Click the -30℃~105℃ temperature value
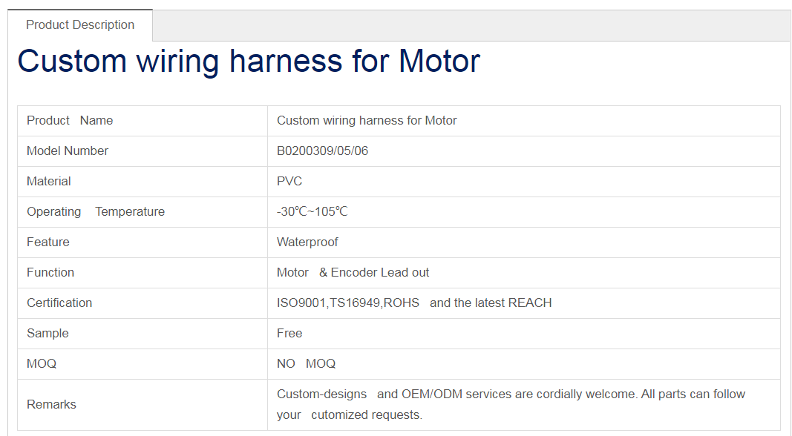This screenshot has height=436, width=792. coord(312,212)
